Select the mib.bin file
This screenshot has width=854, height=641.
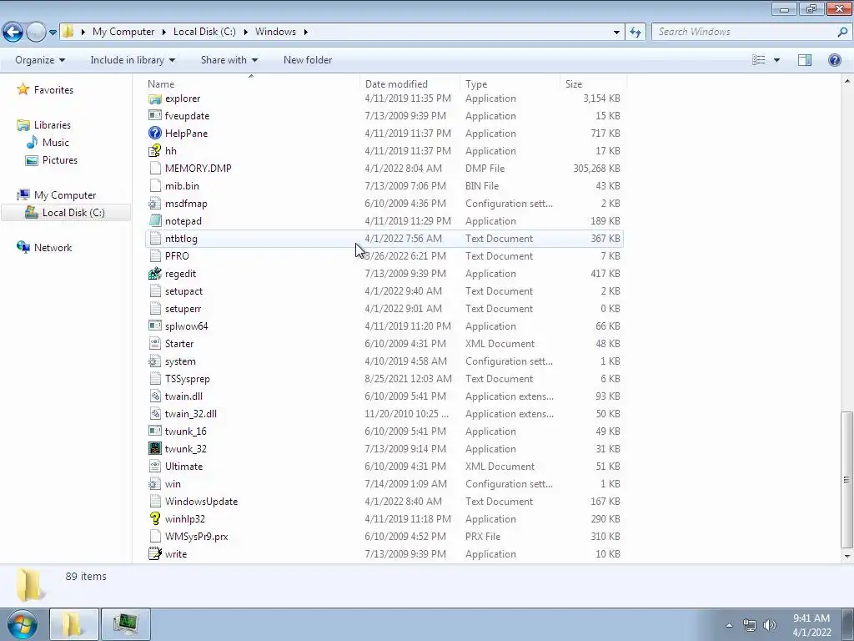[x=384, y=186]
